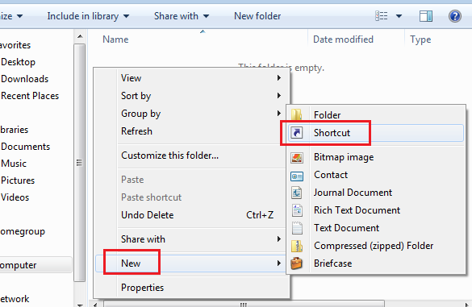Click the Compressed zipped Folder icon

tap(297, 247)
